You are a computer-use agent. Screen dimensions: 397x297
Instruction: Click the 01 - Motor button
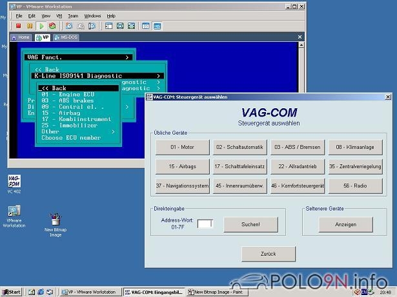coord(182,147)
